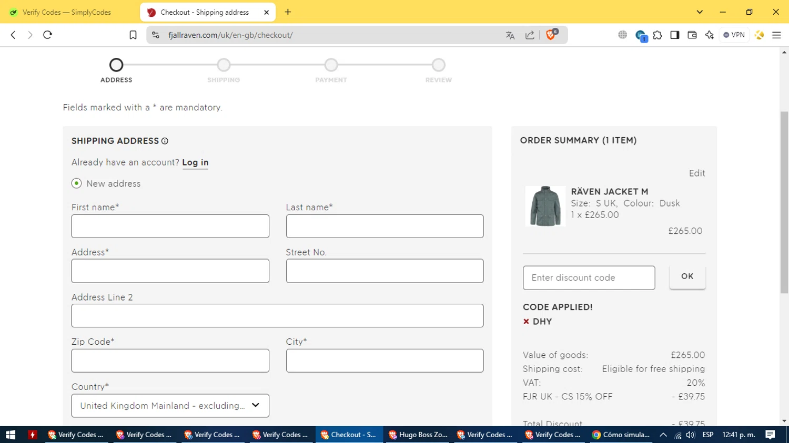Open the extensions puzzle icon

tap(657, 35)
